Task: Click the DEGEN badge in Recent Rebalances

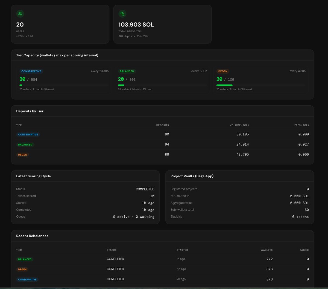Action: (x=22, y=269)
